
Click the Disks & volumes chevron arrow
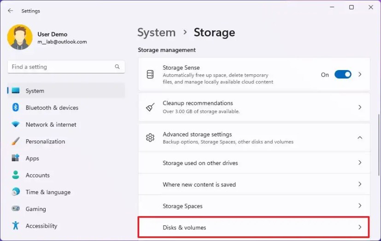pyautogui.click(x=360, y=227)
